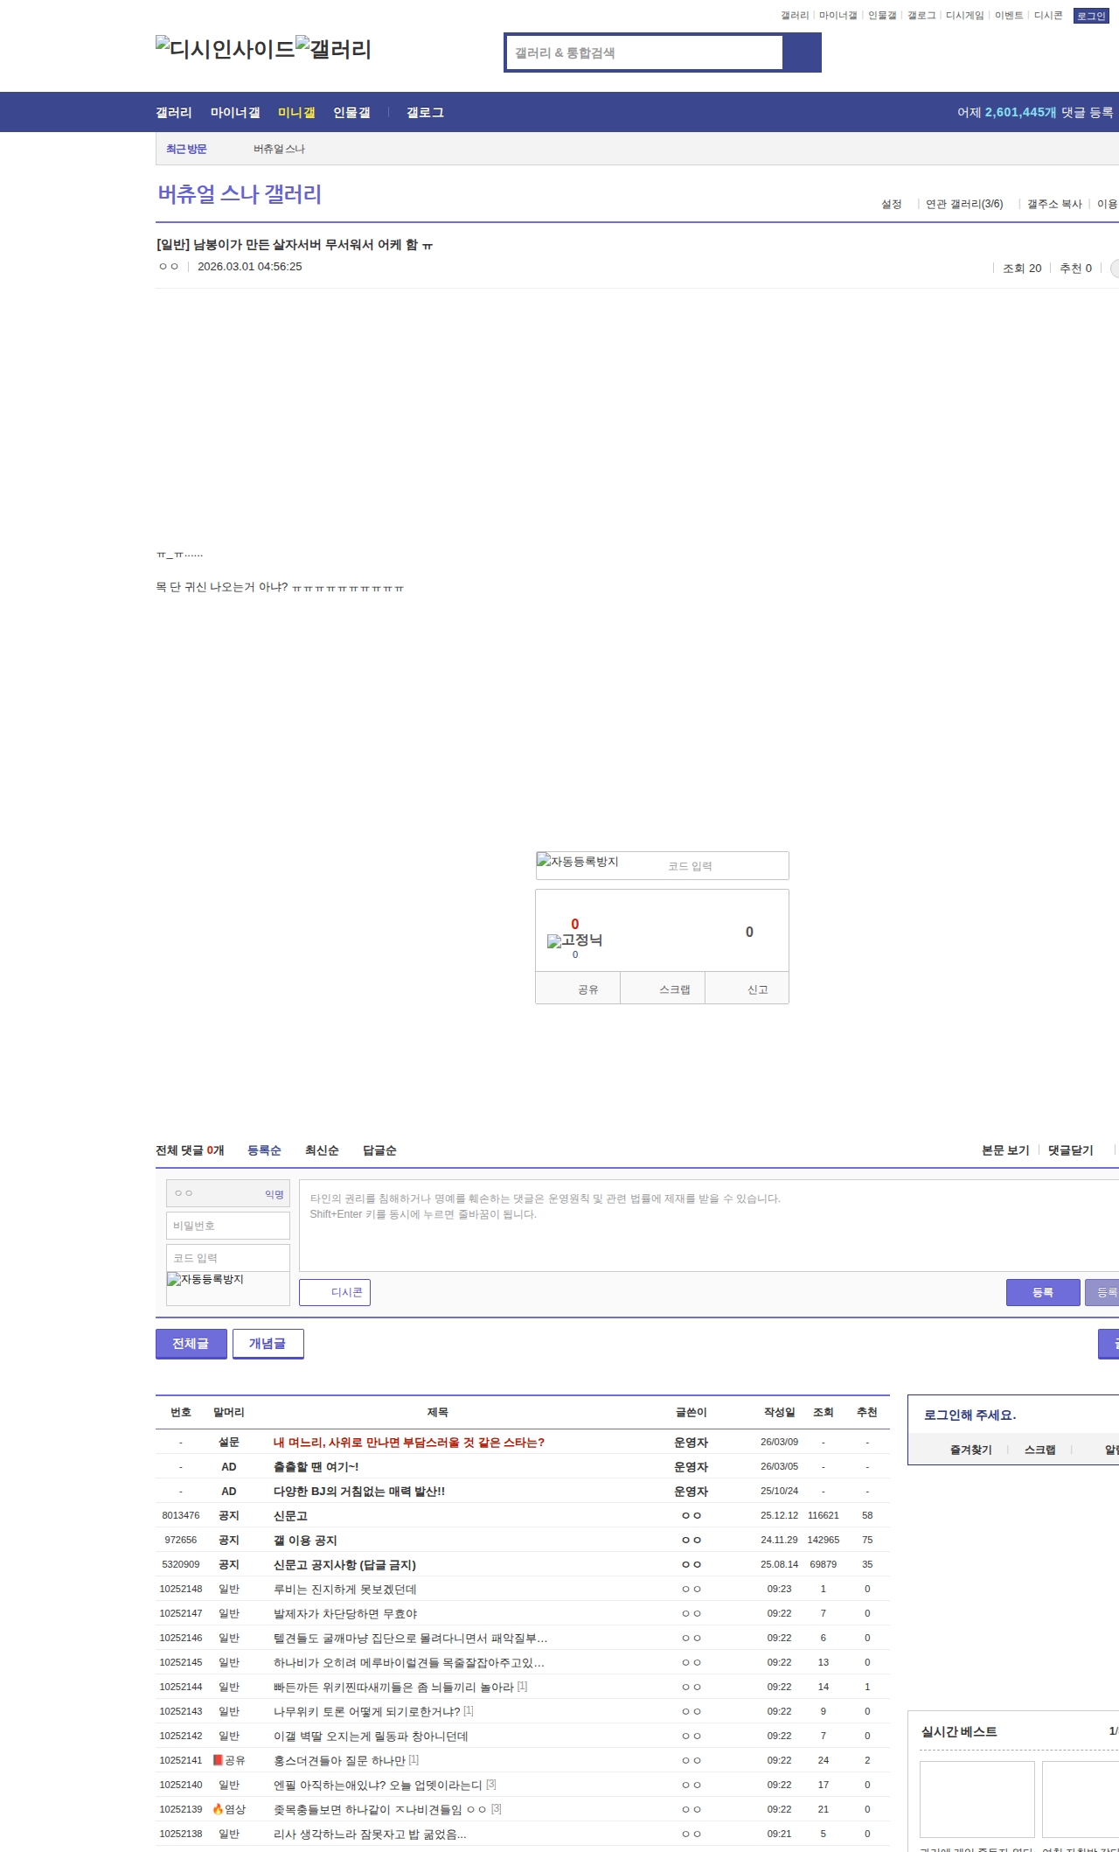Open the post 나무위키 토론 어떻게 되기로한거냐?
The width and height of the screenshot is (1119, 1852).
pyautogui.click(x=367, y=1712)
